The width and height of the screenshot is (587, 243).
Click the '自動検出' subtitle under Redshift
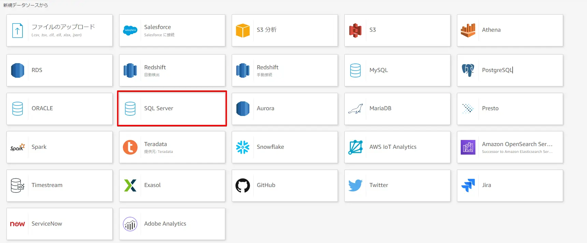pyautogui.click(x=152, y=75)
